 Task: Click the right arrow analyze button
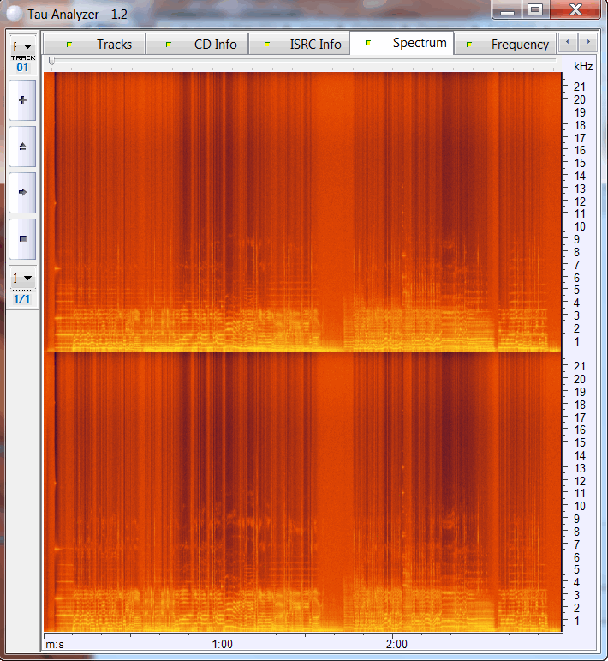(x=22, y=193)
